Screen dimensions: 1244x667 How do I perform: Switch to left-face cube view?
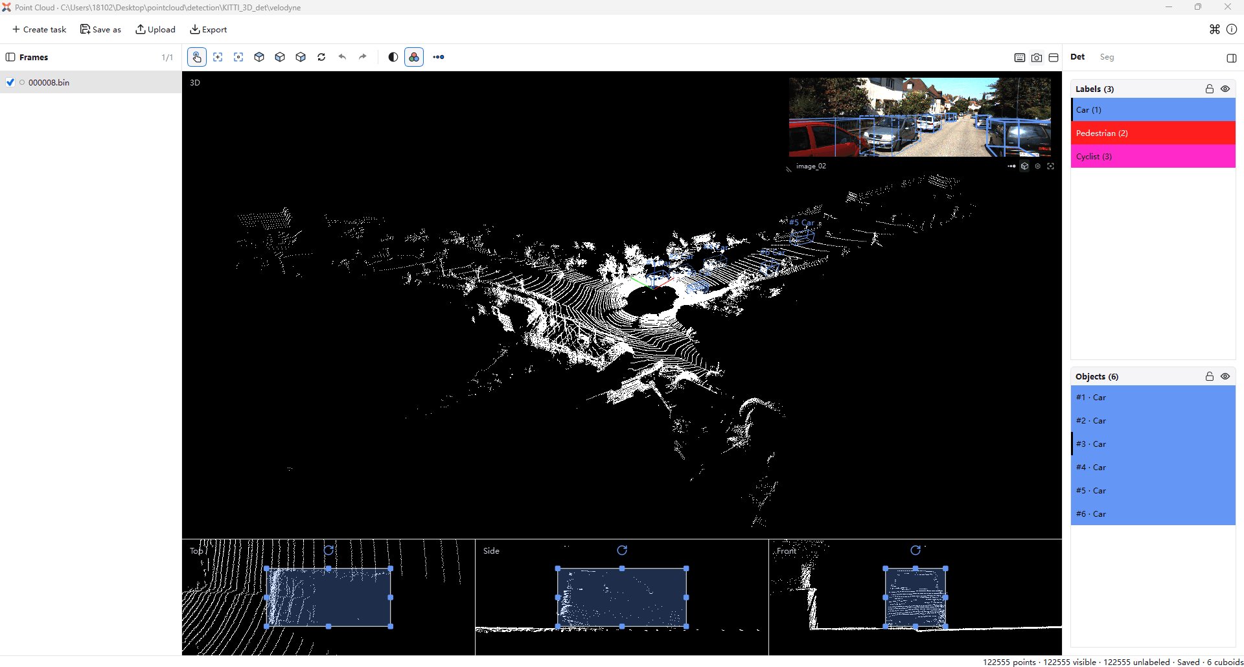(x=280, y=57)
